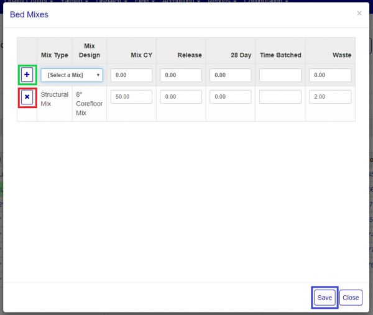Click the Close button in the dialog footer
Viewport: 373px width, 315px height.
pyautogui.click(x=351, y=298)
